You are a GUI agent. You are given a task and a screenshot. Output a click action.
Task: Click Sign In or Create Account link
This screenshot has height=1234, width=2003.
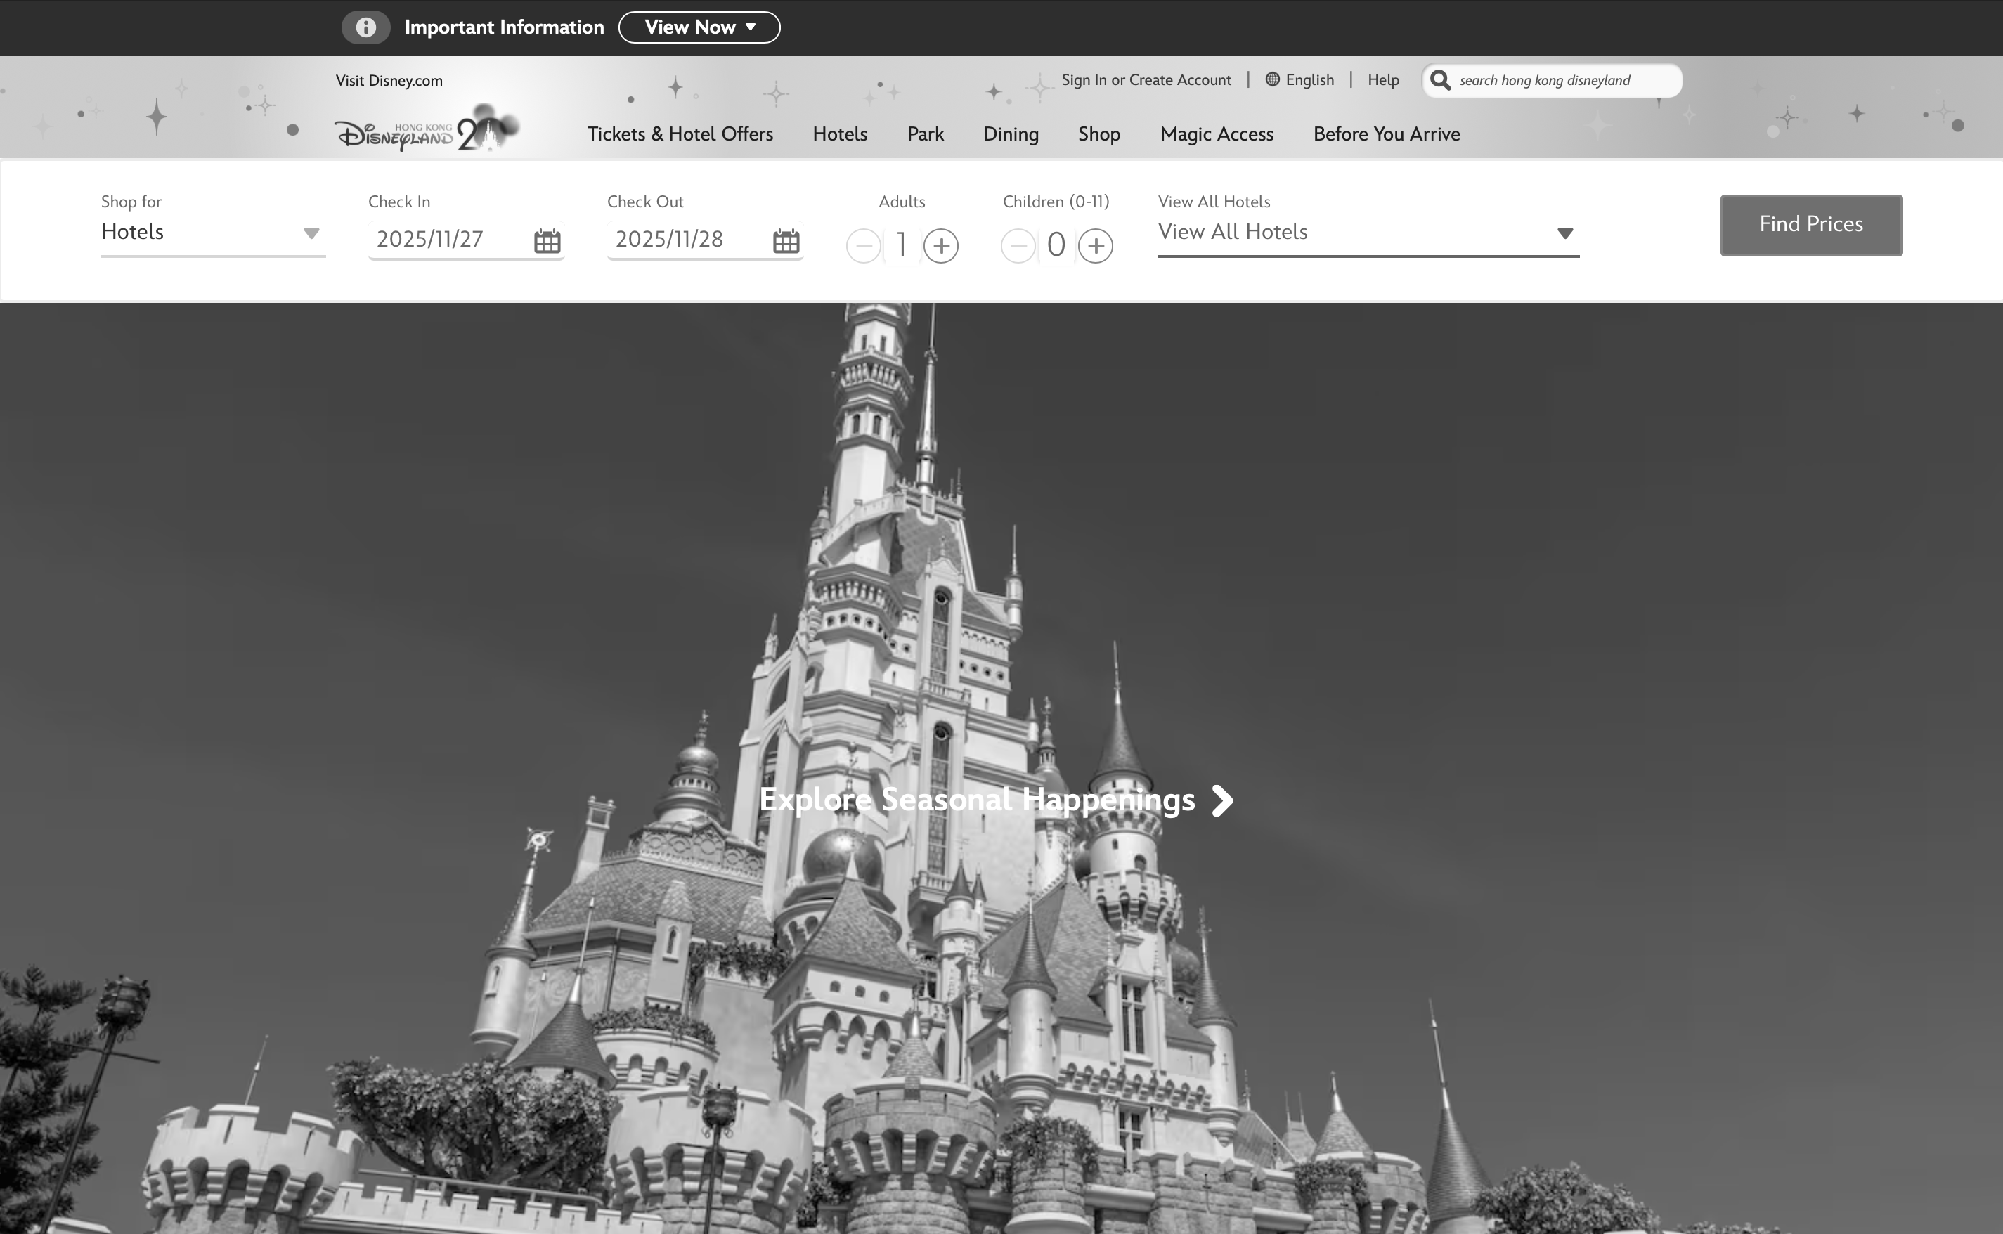tap(1146, 80)
